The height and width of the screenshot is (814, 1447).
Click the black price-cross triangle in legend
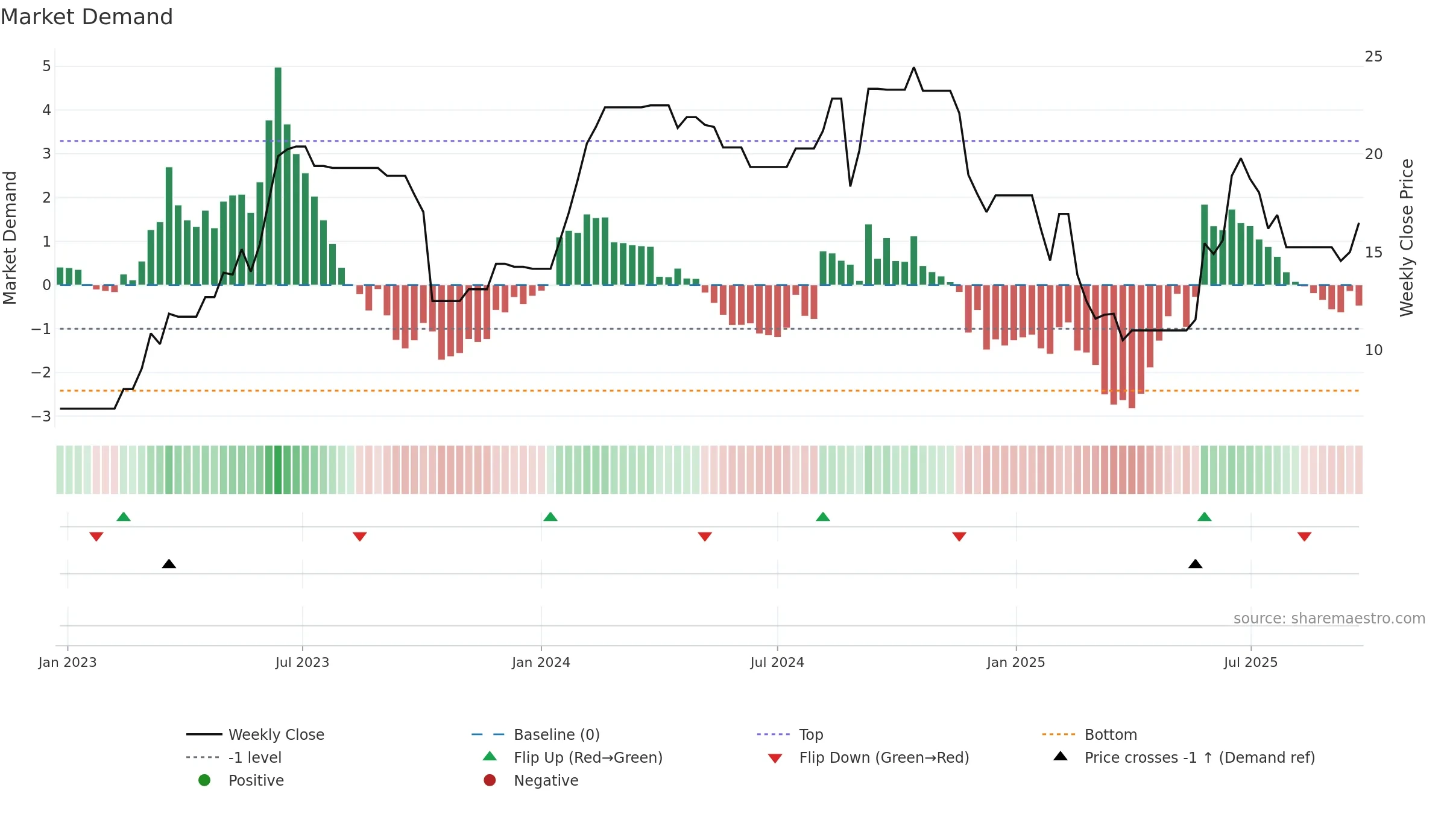(x=1061, y=756)
